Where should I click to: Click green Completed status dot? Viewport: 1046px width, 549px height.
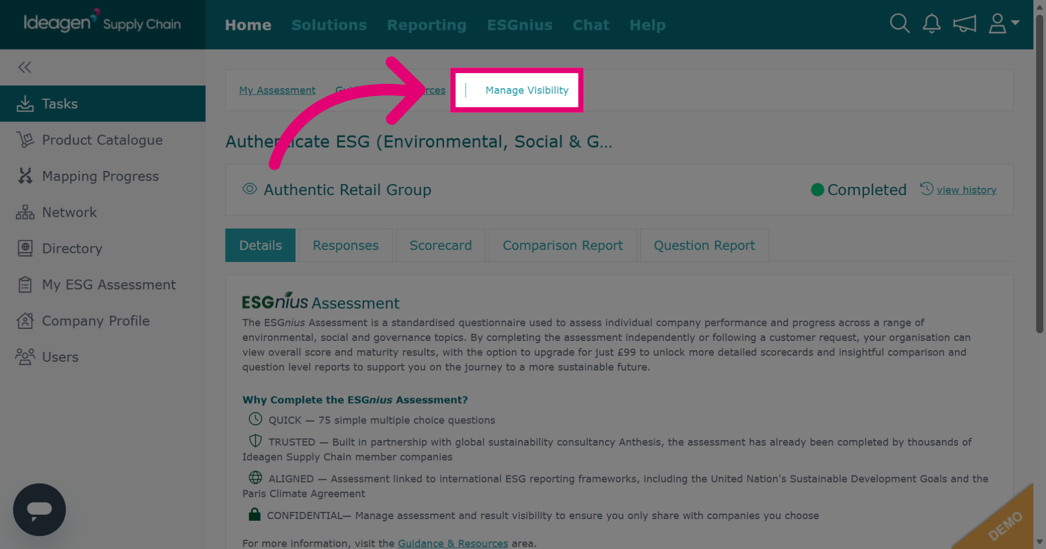pyautogui.click(x=817, y=190)
